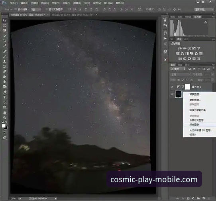216x201 pixels.
Task: Select the Horizontal Type tool
Action: (x=5, y=97)
